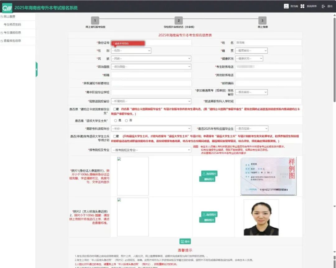Click step 2 学校照片审核状态 marker
Viewport: 336px width, 268px height.
pos(179,21)
